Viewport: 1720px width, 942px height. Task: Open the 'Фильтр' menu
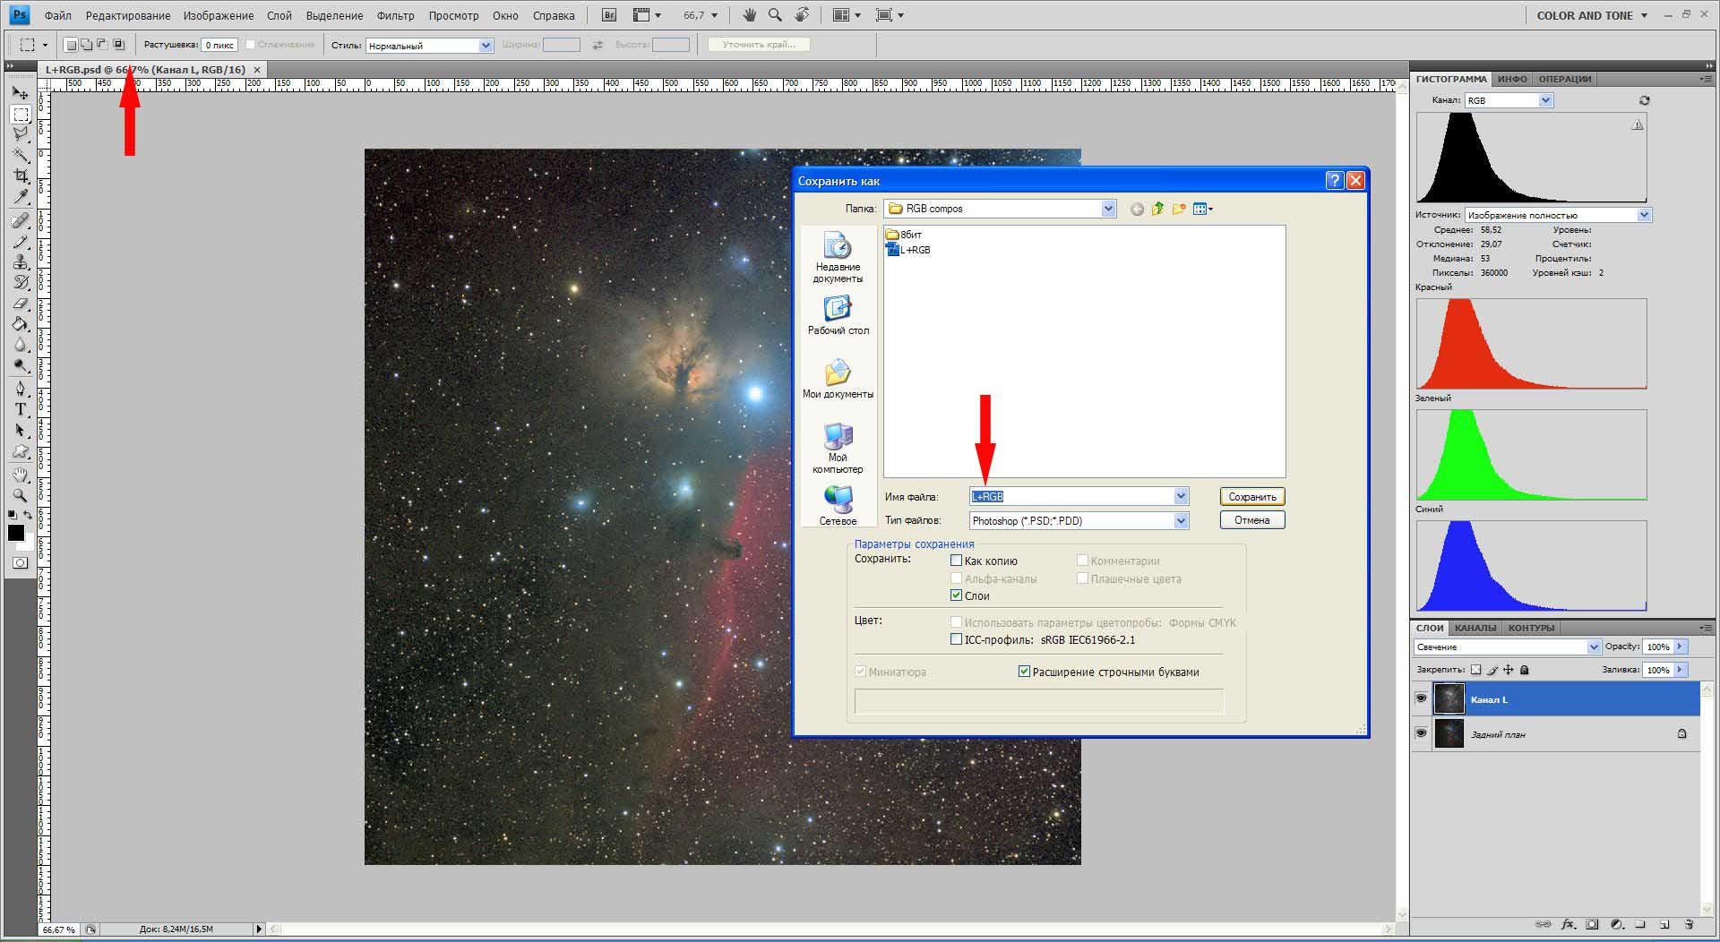[395, 15]
